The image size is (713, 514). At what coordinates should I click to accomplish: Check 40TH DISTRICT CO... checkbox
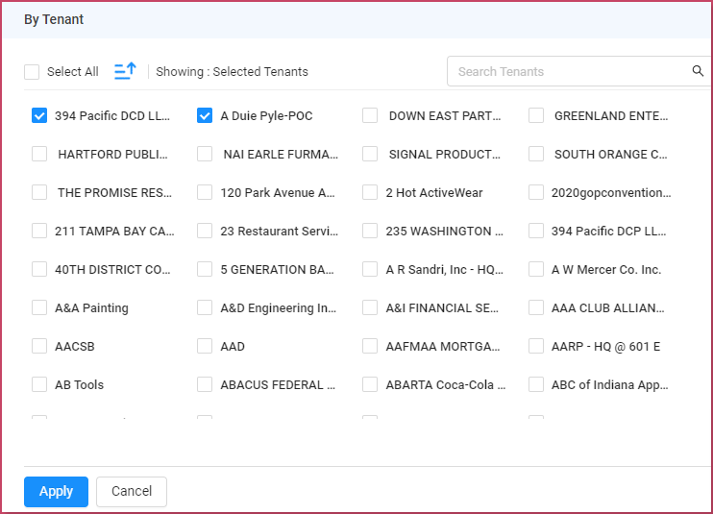(x=39, y=270)
